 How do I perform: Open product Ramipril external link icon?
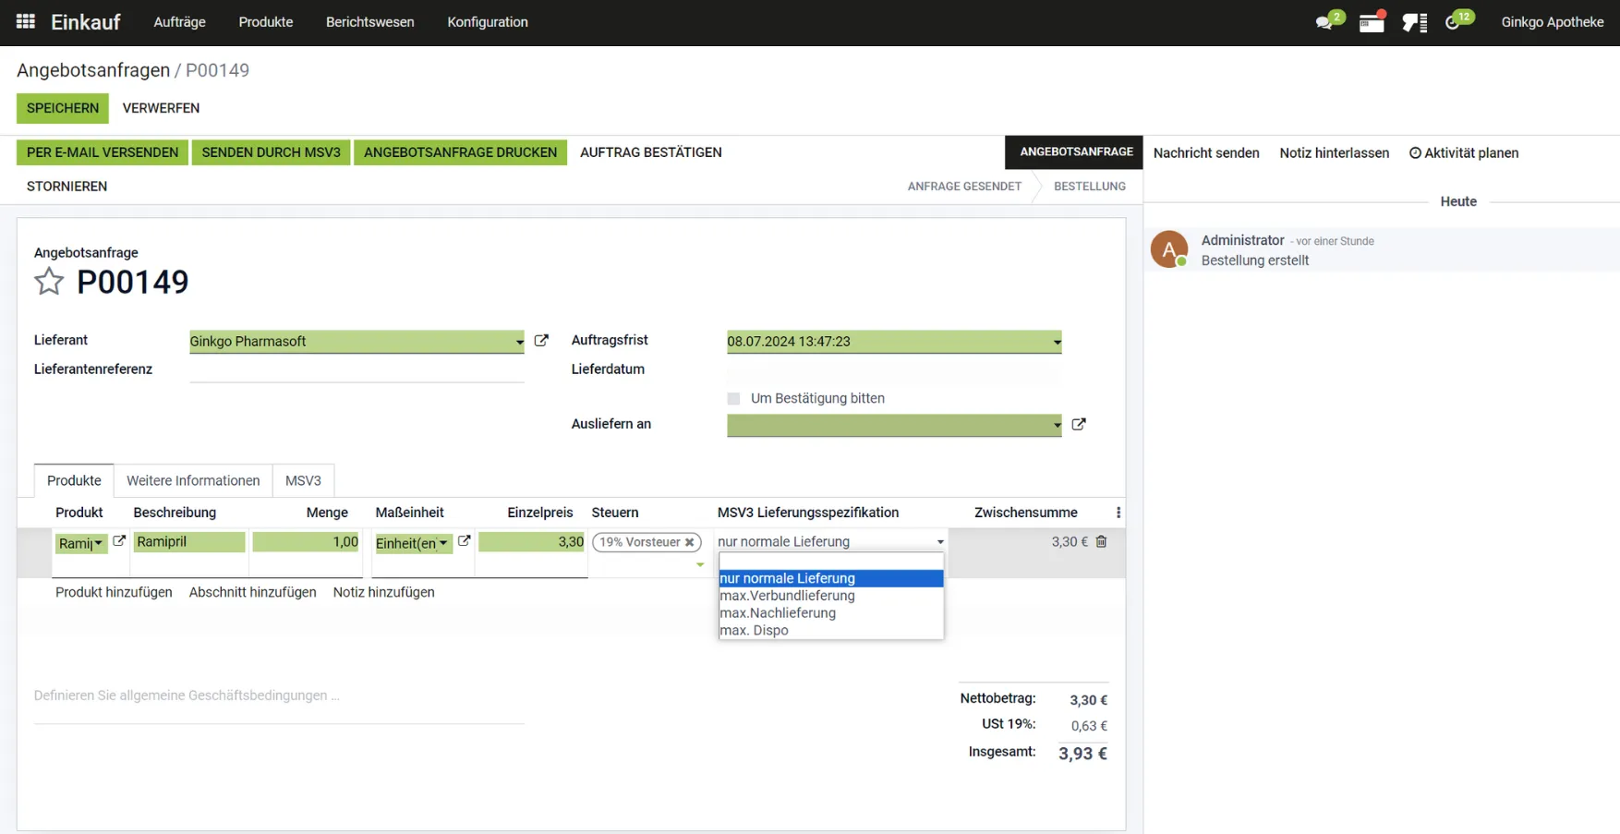click(119, 541)
